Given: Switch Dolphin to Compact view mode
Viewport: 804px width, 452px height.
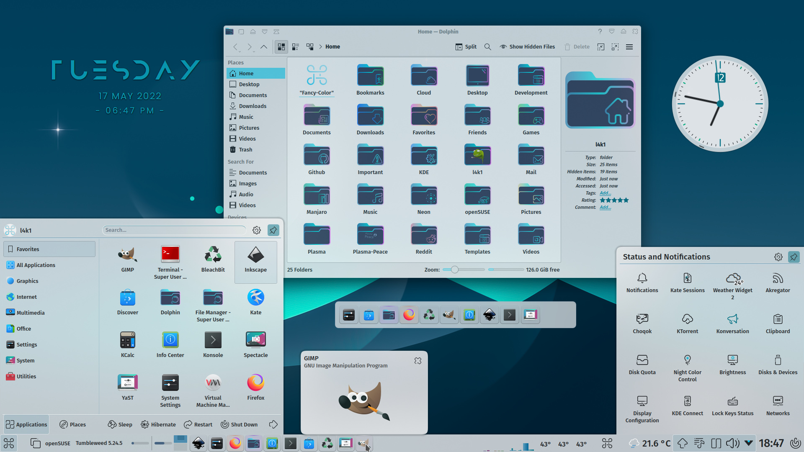Looking at the screenshot, I should click(296, 47).
